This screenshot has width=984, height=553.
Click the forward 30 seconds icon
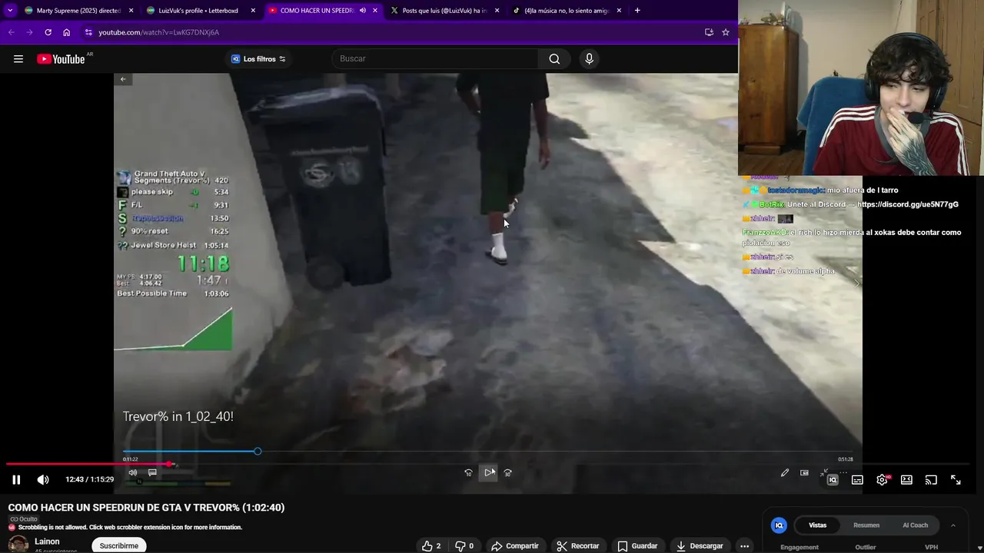[508, 473]
